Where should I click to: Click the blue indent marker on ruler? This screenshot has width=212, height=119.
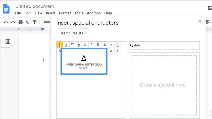click(x=43, y=29)
